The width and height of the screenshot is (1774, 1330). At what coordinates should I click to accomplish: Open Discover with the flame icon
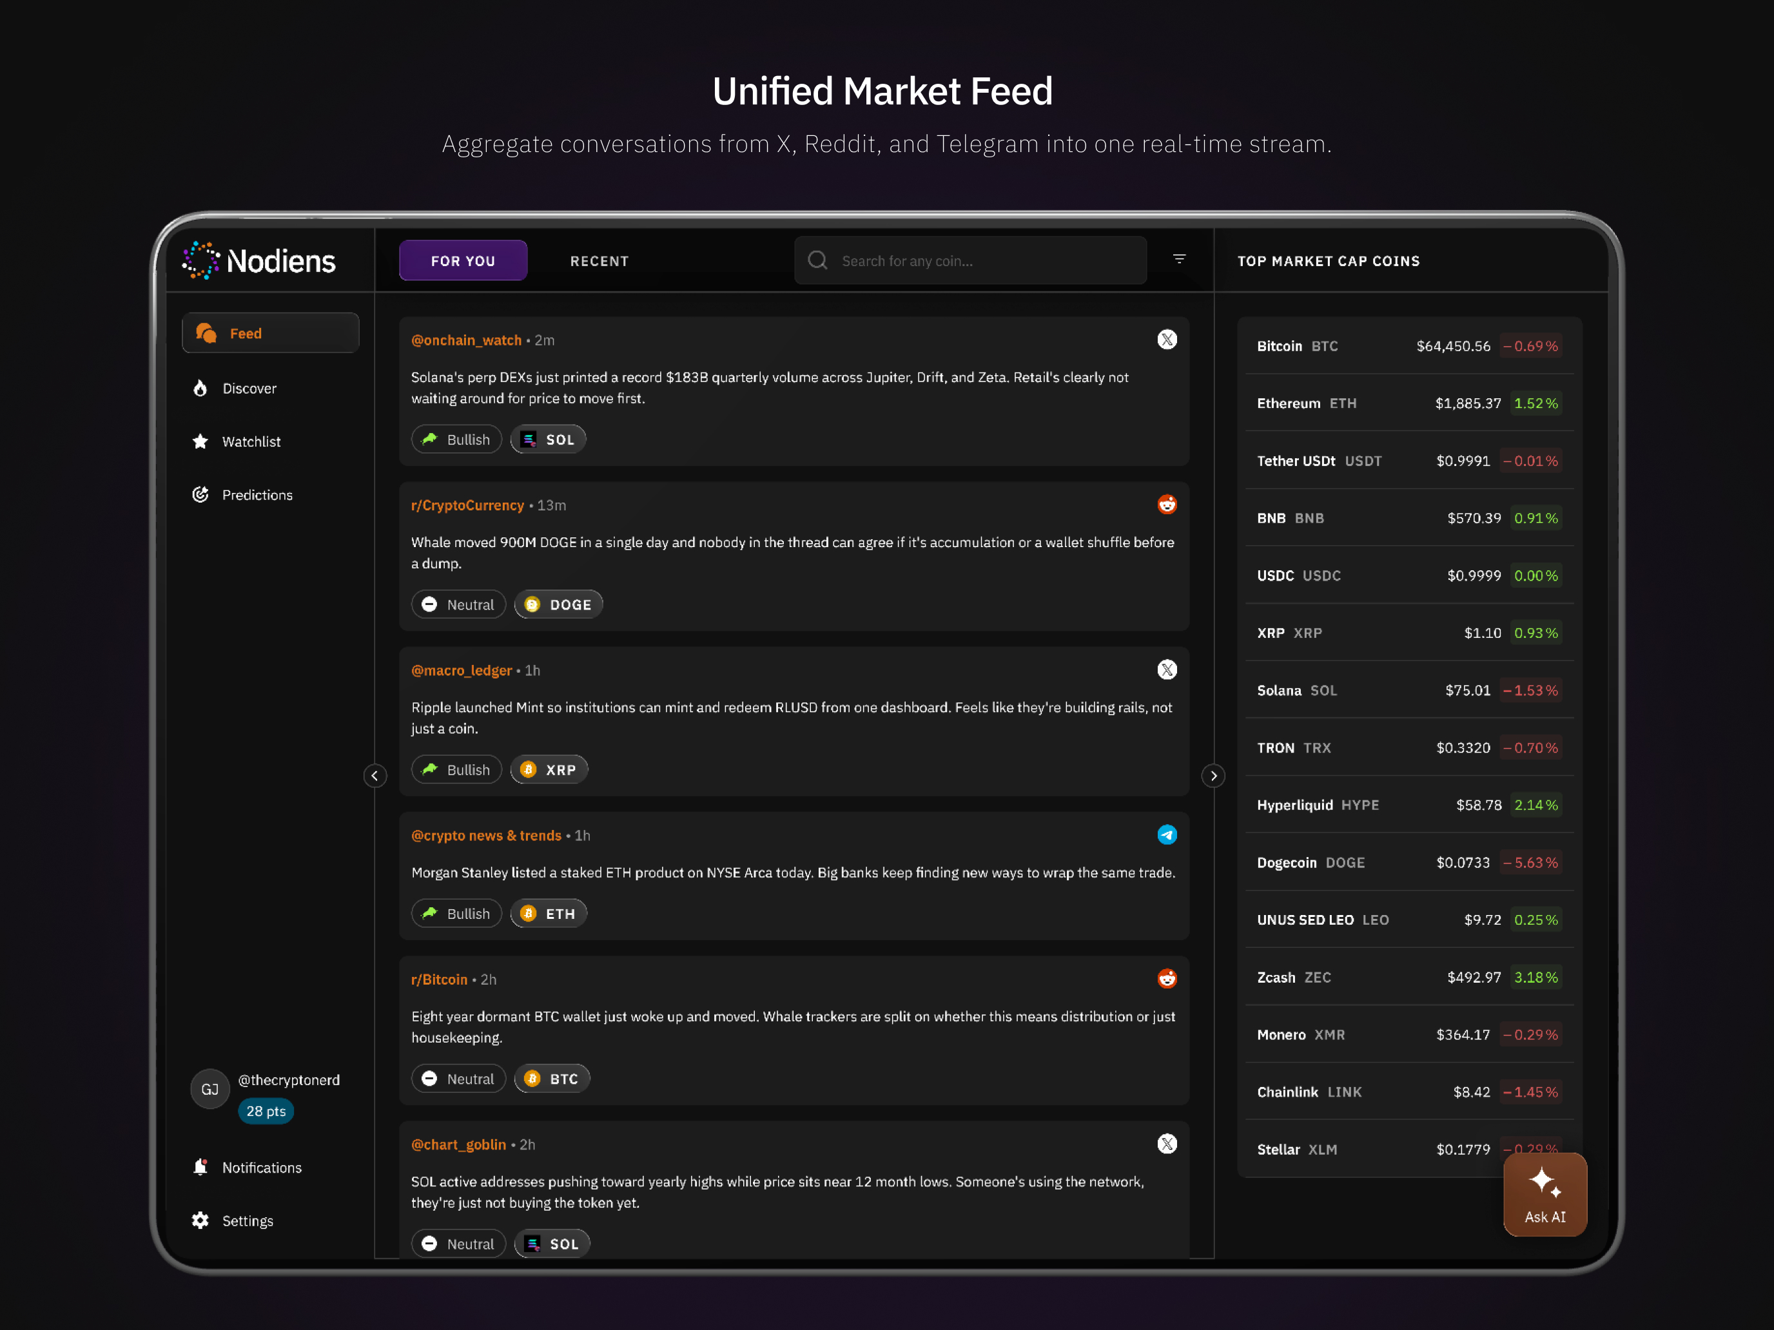click(234, 388)
